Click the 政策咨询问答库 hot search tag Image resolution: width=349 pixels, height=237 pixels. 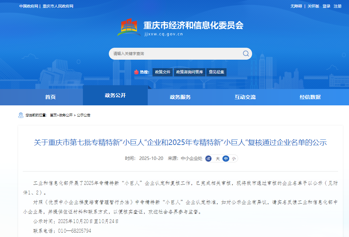(x=189, y=72)
